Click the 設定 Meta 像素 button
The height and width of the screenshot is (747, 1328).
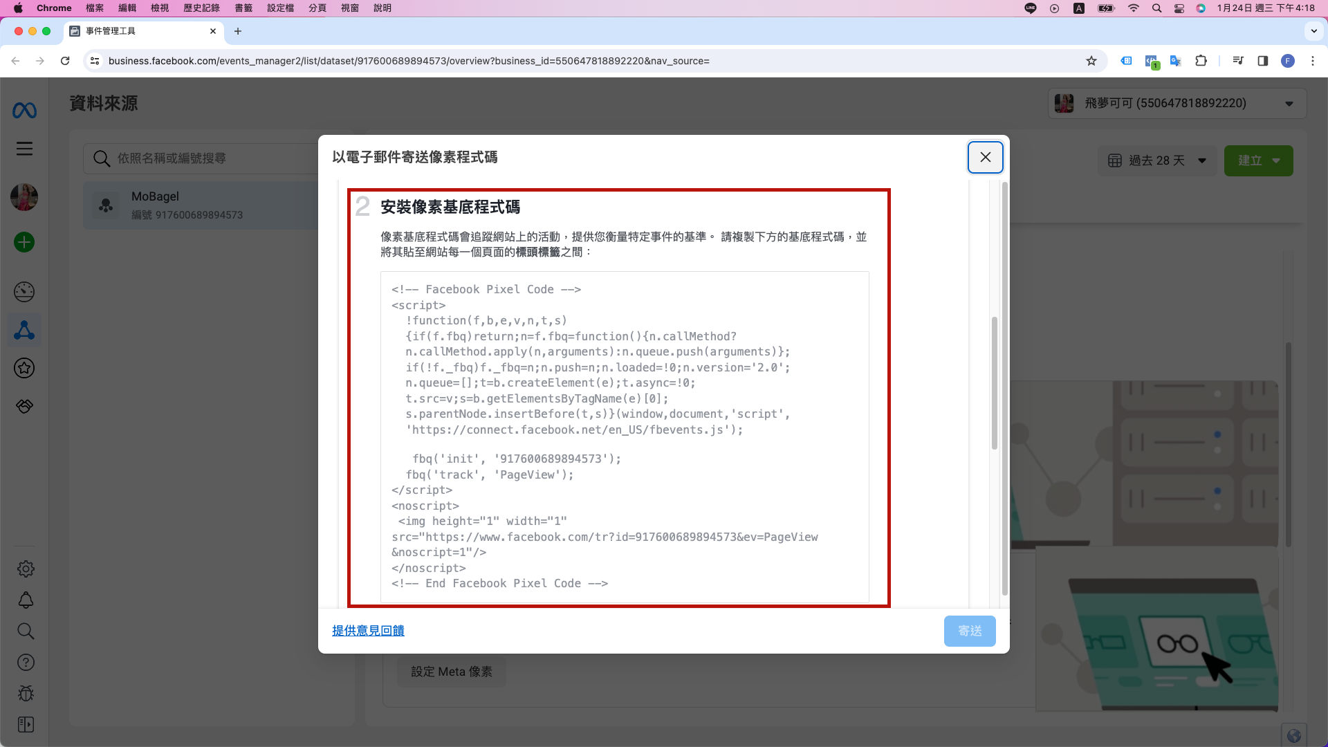(x=452, y=672)
